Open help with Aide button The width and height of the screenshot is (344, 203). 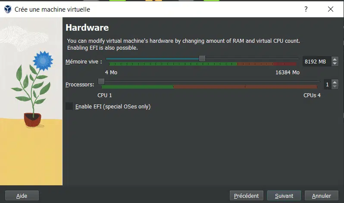pyautogui.click(x=22, y=196)
